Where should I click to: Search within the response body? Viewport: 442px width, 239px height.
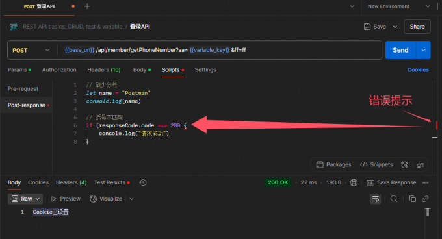[394, 199]
